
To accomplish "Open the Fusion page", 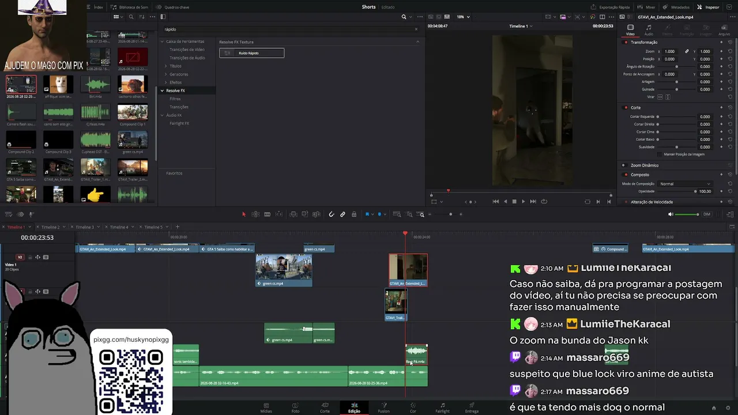I will [383, 408].
